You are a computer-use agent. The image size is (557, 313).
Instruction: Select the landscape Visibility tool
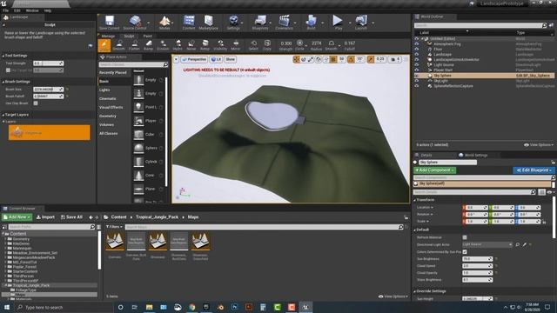click(220, 45)
